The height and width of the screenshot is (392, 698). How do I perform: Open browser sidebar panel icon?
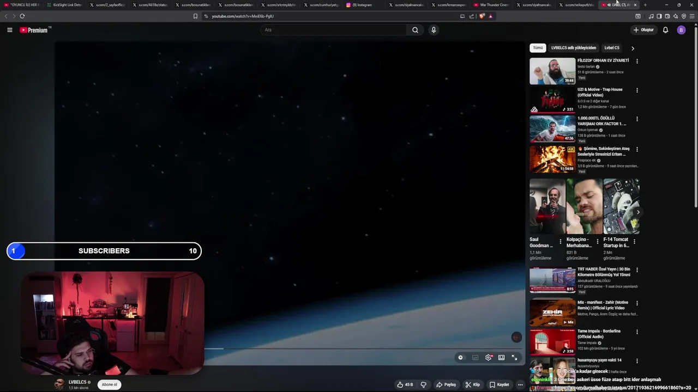point(659,16)
